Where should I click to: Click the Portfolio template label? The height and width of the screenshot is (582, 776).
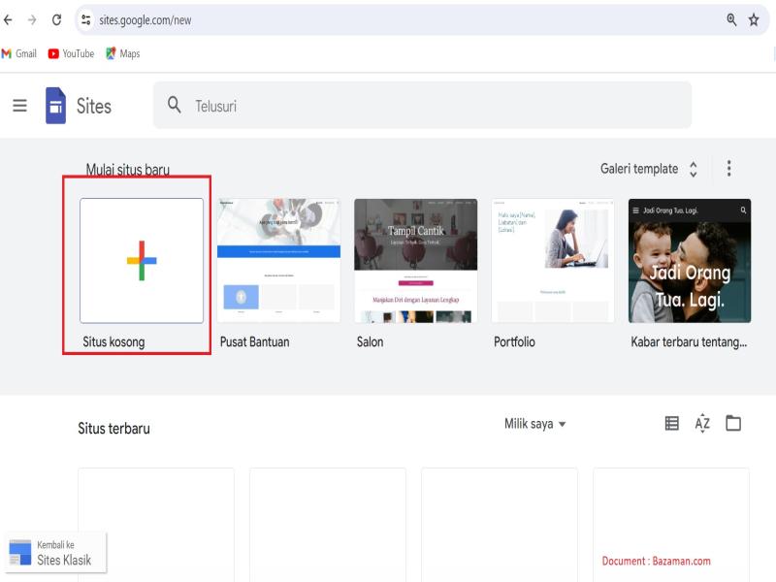click(514, 342)
